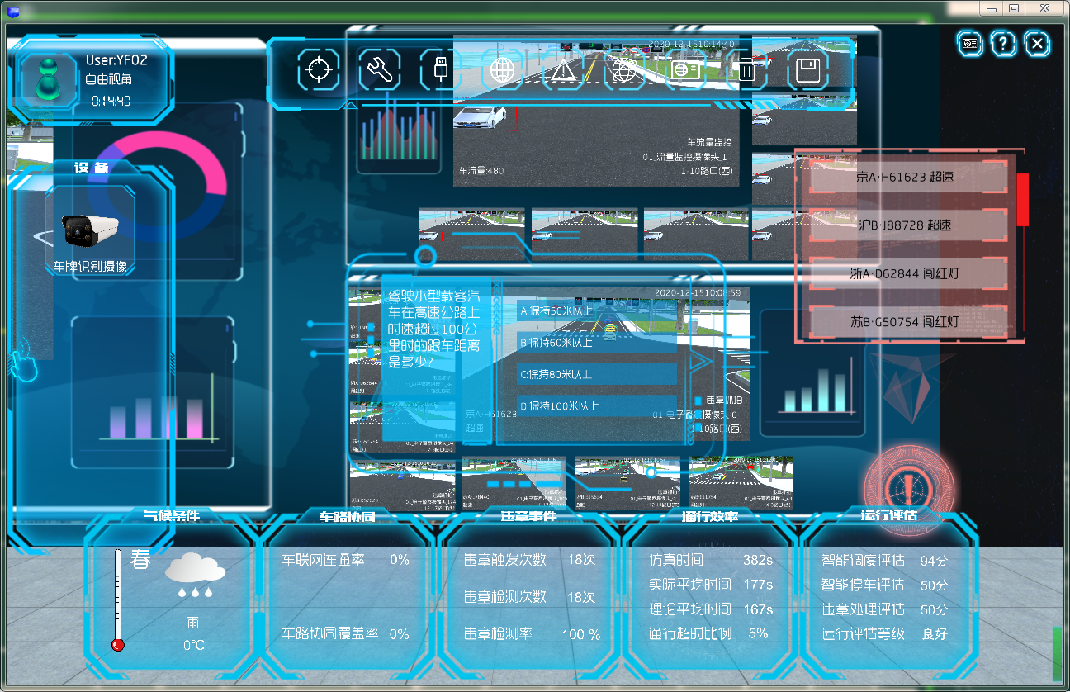Image resolution: width=1070 pixels, height=692 pixels.
Task: Open the first thumbnail below the traffic monitor video
Action: [471, 234]
